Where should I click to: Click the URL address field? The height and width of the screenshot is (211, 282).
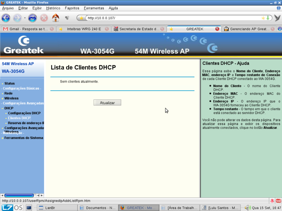tap(173, 18)
